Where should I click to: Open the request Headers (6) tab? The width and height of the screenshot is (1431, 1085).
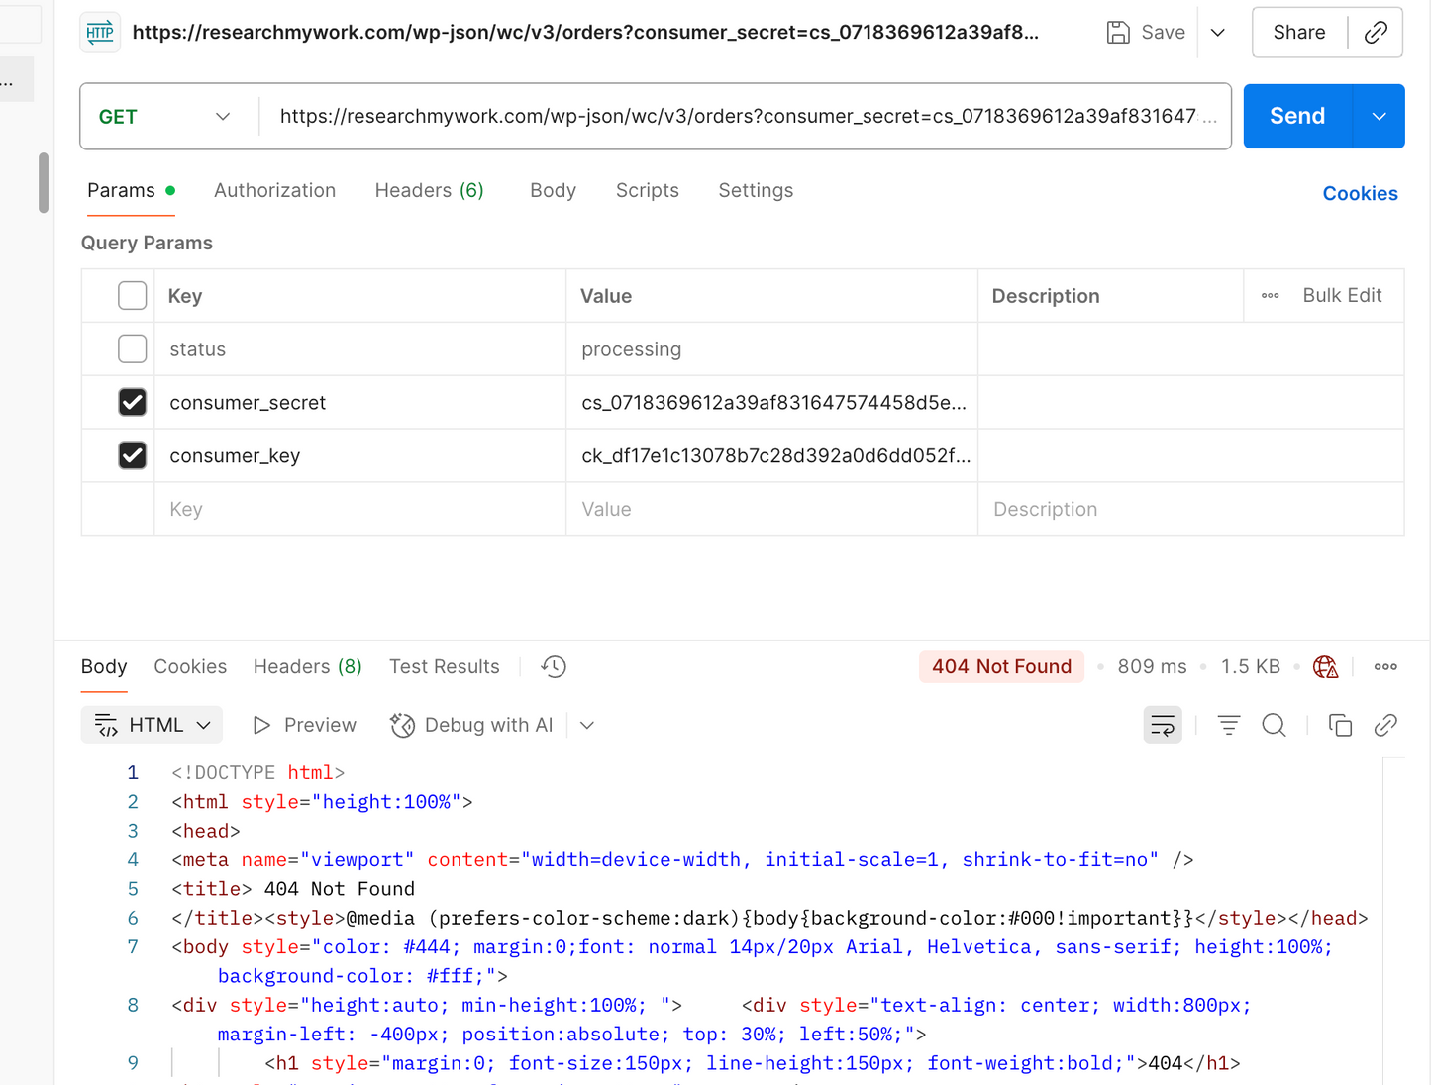coord(429,190)
